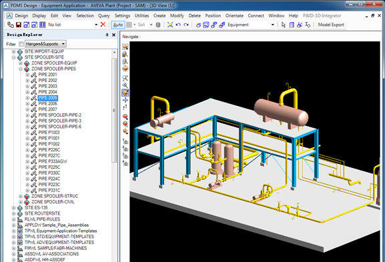Click the redo arrow icon
This screenshot has height=262, width=385.
pos(186,25)
